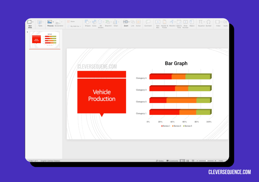Toggle the Comments pane

pos(173,161)
